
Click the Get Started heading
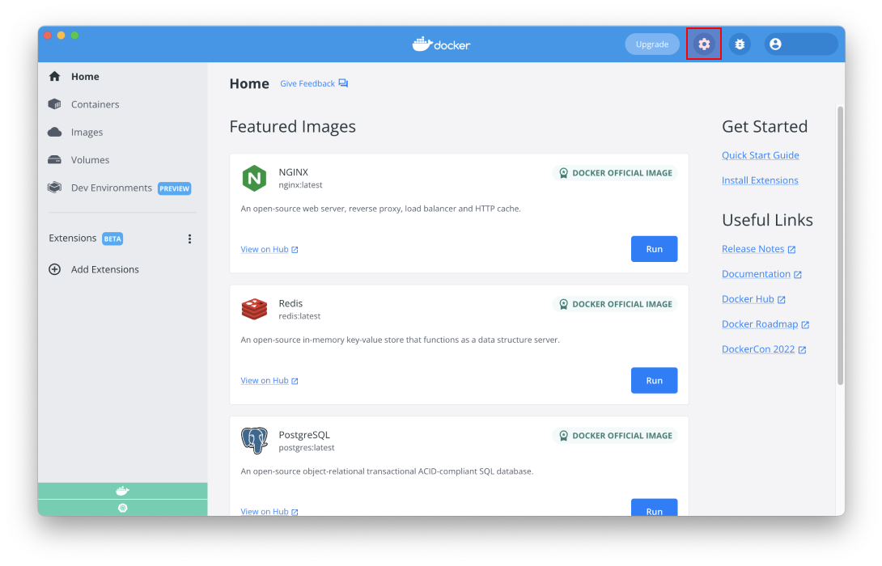[x=765, y=126]
